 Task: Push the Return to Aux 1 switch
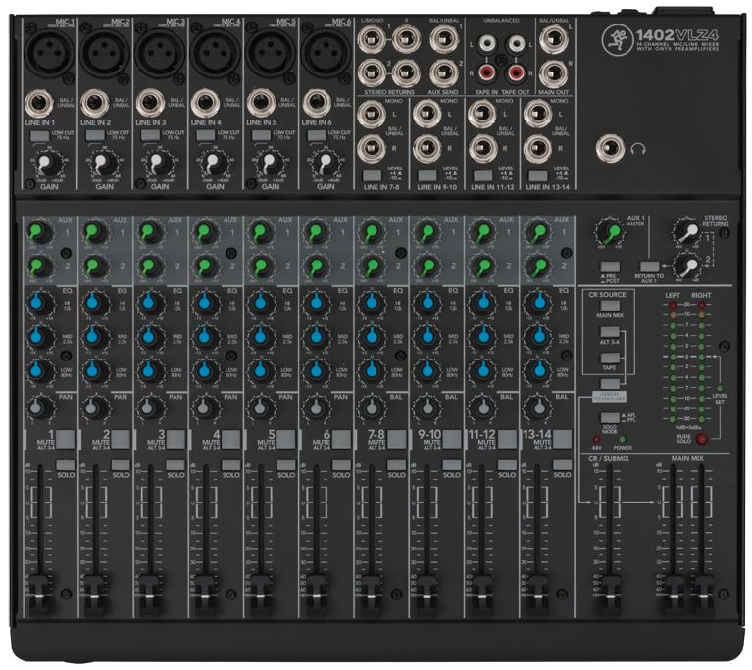(x=649, y=267)
